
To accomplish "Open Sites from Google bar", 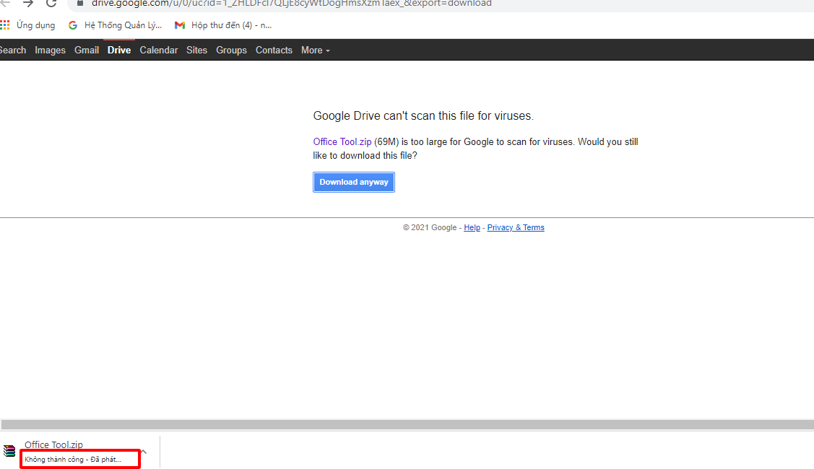I will click(x=196, y=51).
